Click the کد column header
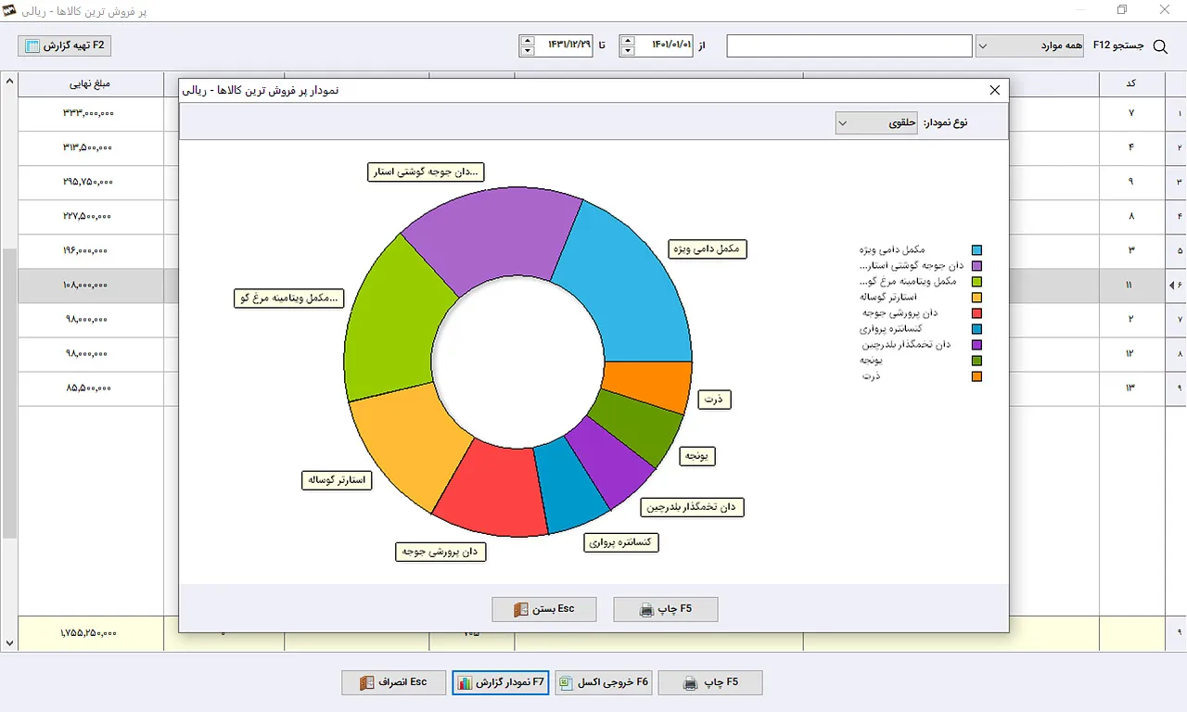The width and height of the screenshot is (1187, 712). 1131,83
